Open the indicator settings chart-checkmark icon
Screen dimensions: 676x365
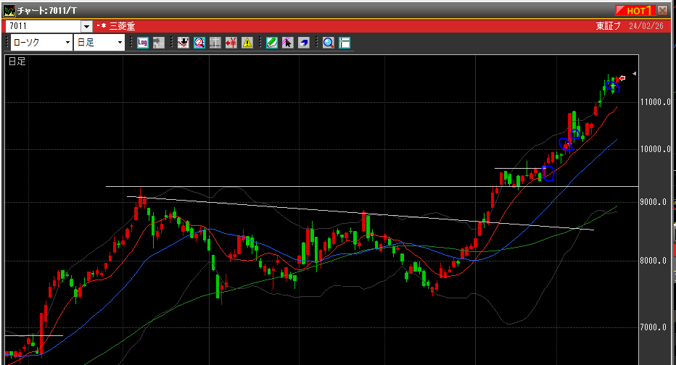tap(183, 43)
